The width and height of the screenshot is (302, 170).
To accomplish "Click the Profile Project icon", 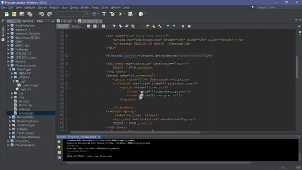I will point(141,14).
